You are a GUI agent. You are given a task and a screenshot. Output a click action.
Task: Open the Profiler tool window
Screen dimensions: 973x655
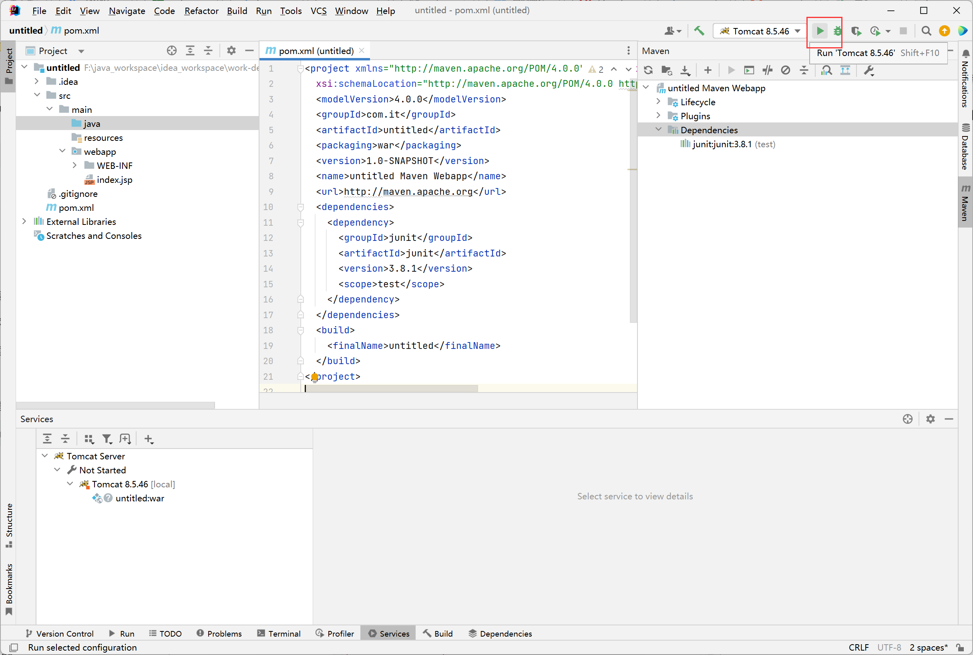(x=335, y=634)
